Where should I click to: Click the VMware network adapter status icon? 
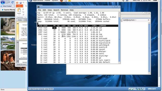pos(137,89)
